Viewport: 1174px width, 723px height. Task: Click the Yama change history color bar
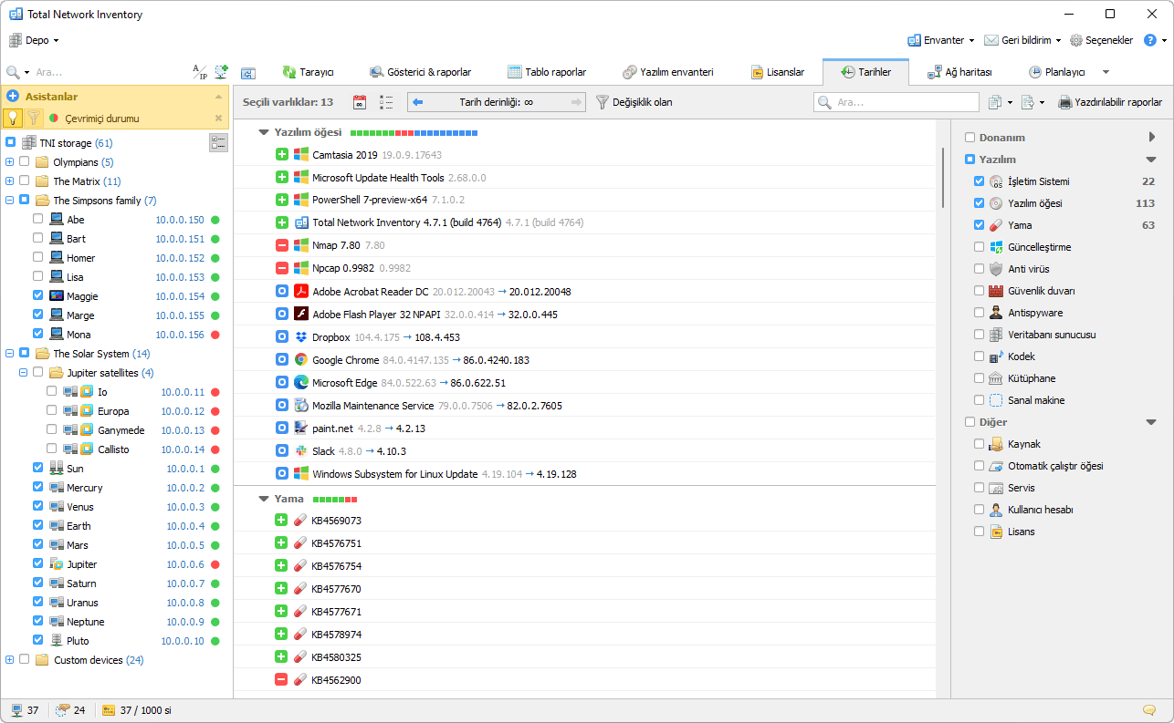click(334, 500)
